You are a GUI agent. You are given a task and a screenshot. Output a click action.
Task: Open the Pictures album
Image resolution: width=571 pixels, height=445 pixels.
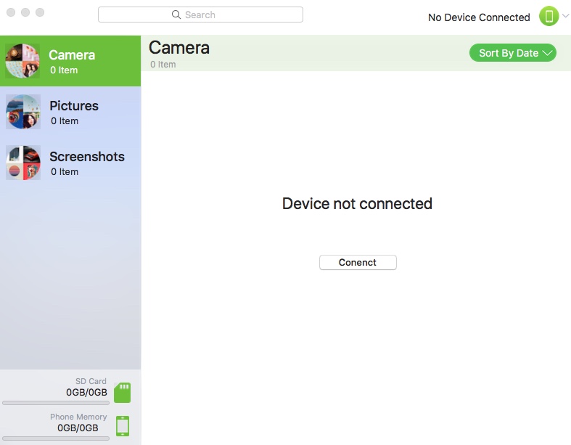click(x=70, y=112)
